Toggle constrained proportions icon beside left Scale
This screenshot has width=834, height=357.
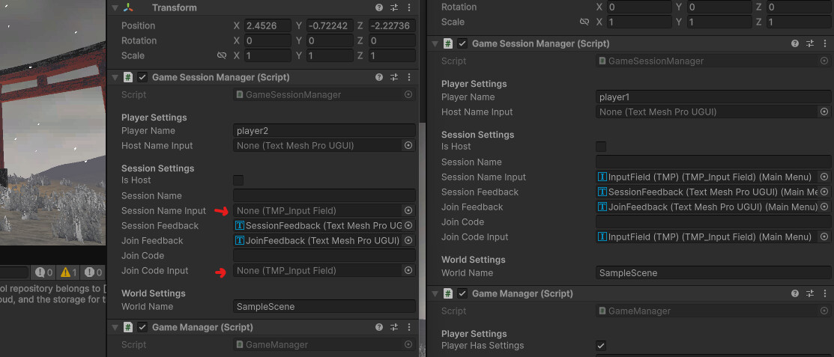click(222, 55)
